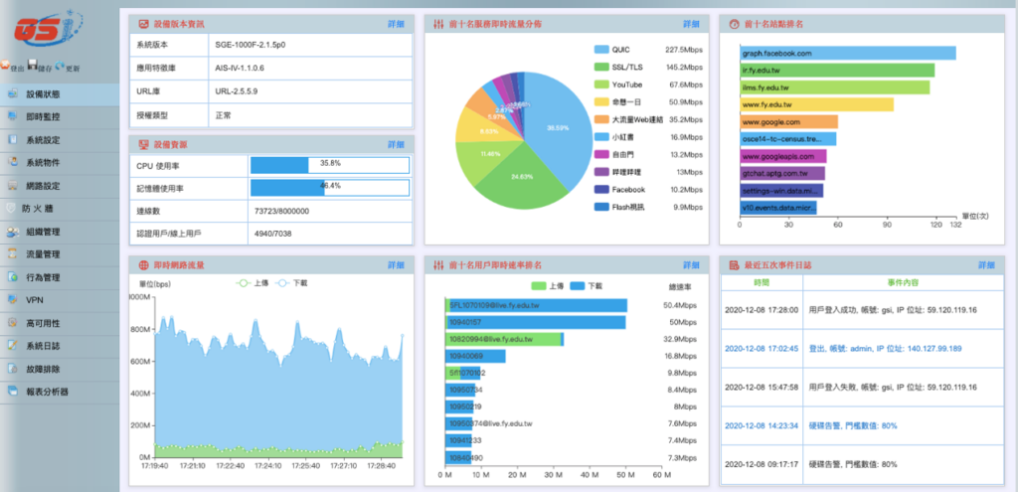1018x492 pixels.
Task: Expand the 流量管理 sidebar section
Action: point(43,254)
